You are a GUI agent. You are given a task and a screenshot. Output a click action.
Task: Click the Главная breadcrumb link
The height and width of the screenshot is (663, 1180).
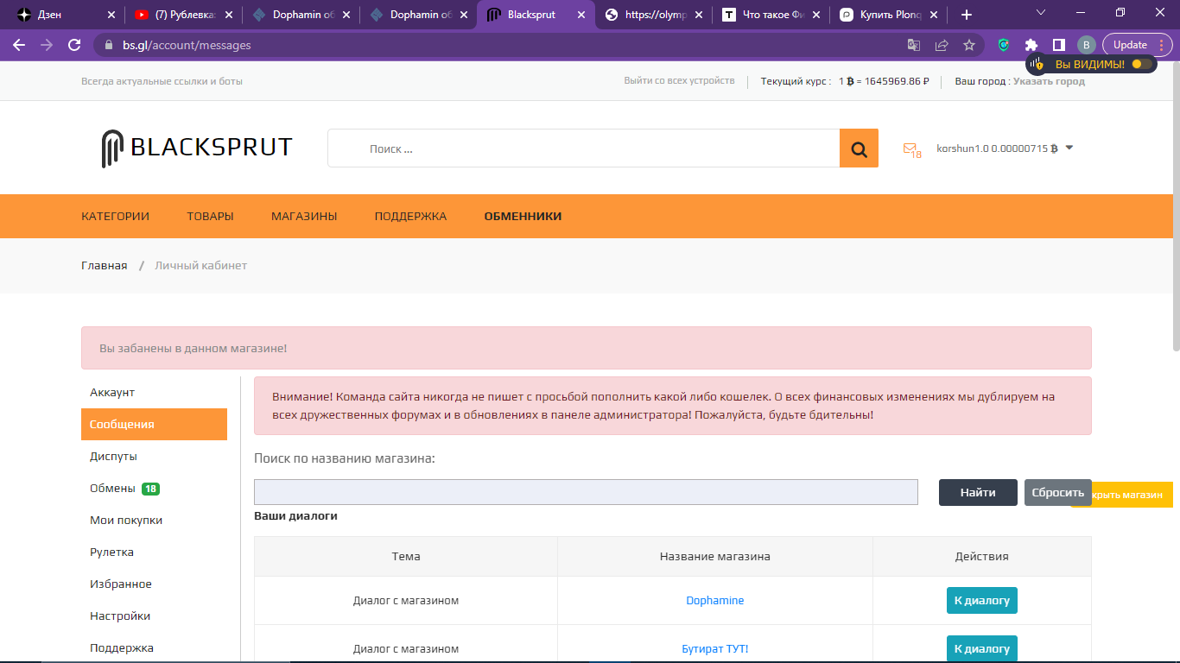coord(105,266)
